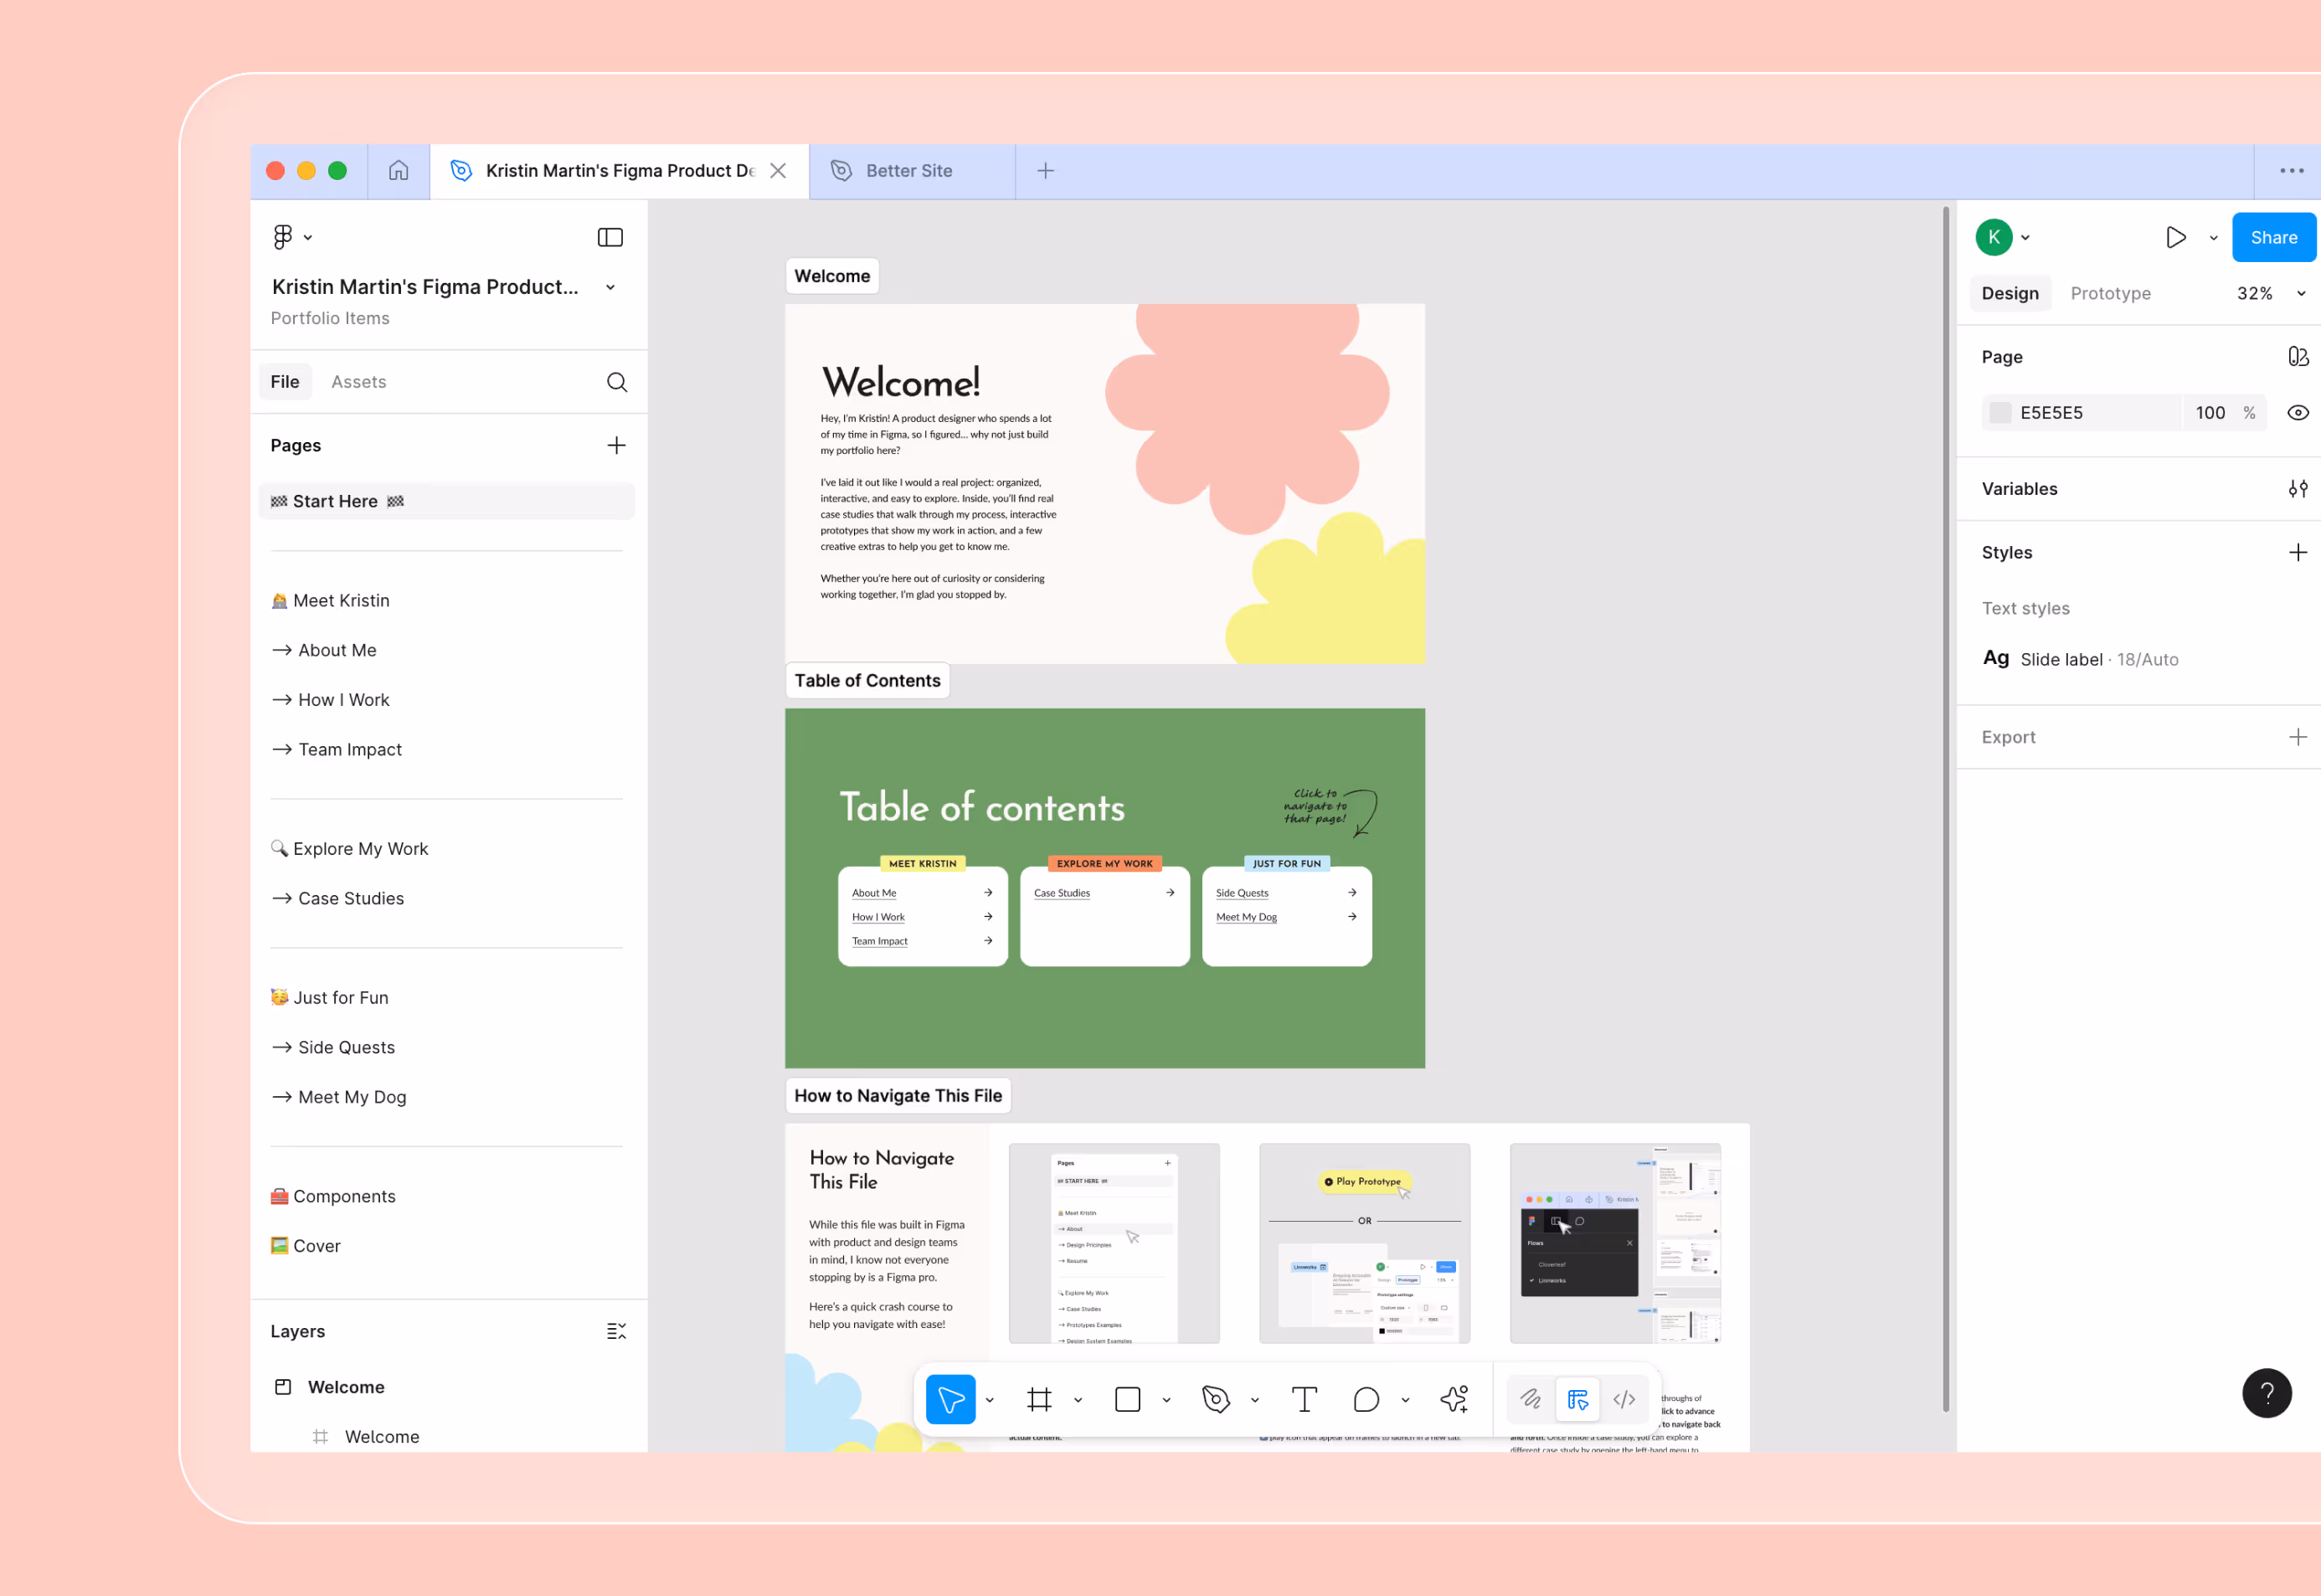Select the Comment tool

coord(1366,1399)
